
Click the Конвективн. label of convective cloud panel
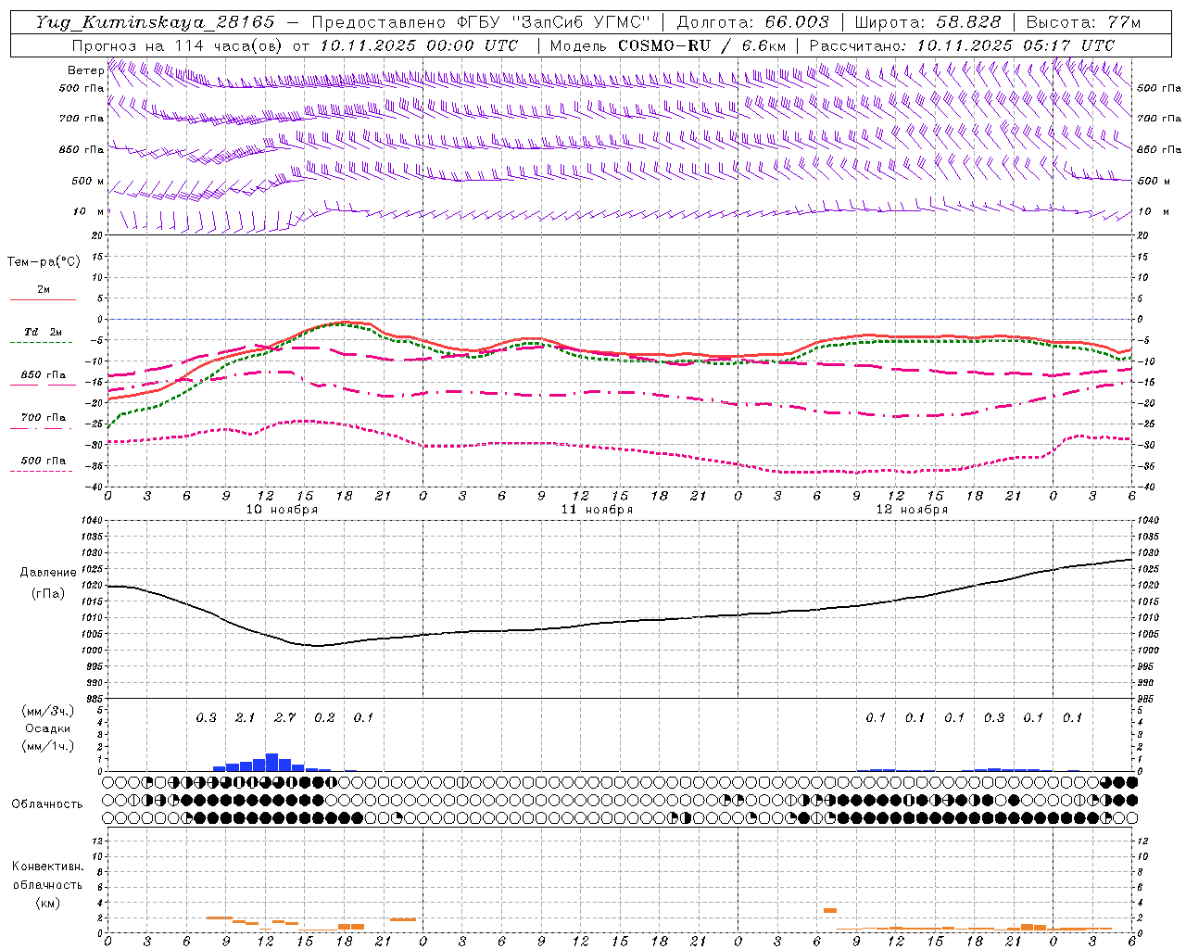48,867
